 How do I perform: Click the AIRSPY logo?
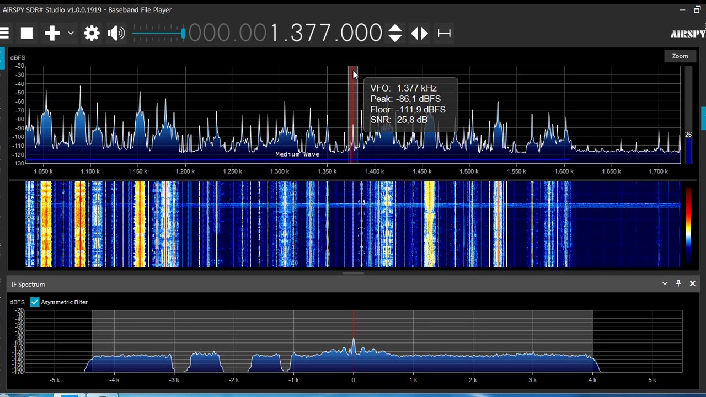pyautogui.click(x=688, y=34)
